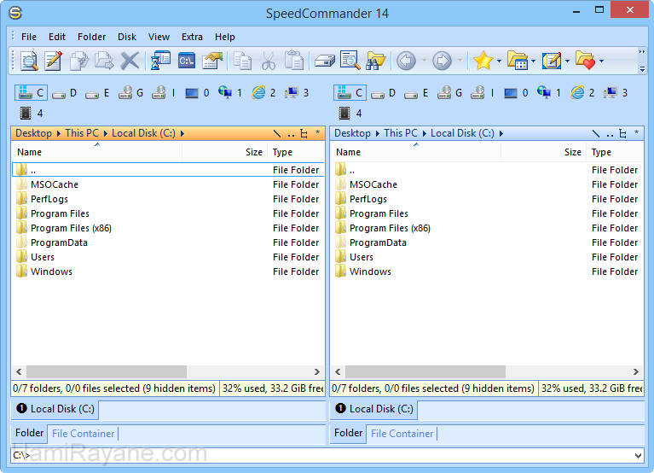Click the Copy file toolbar icon

pos(78,61)
